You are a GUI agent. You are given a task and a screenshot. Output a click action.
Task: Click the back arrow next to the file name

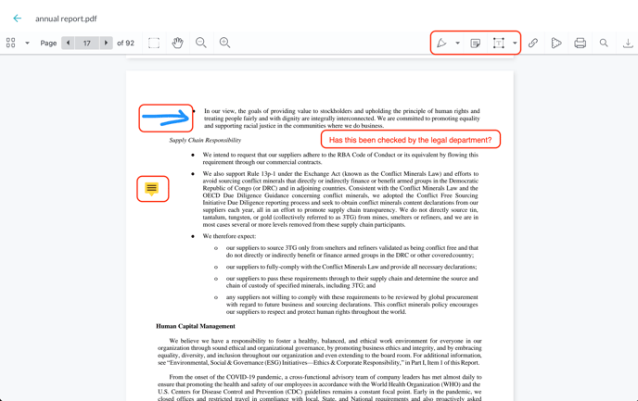tap(17, 18)
